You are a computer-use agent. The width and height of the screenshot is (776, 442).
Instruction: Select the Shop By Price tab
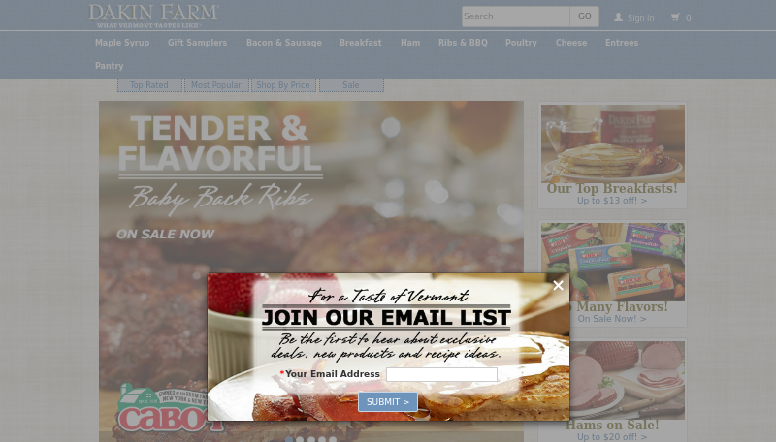click(x=283, y=85)
